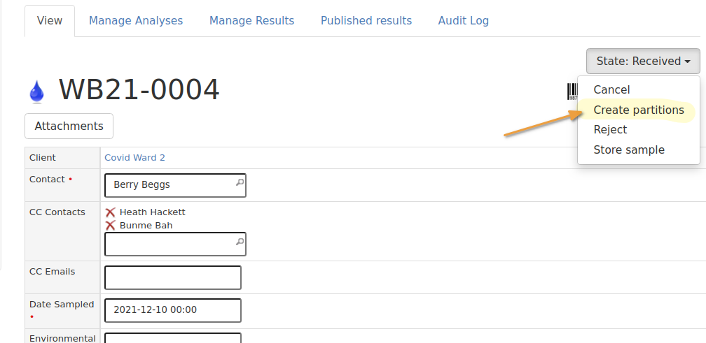This screenshot has width=706, height=343.
Task: Choose Store sample in the state menu
Action: pos(628,150)
